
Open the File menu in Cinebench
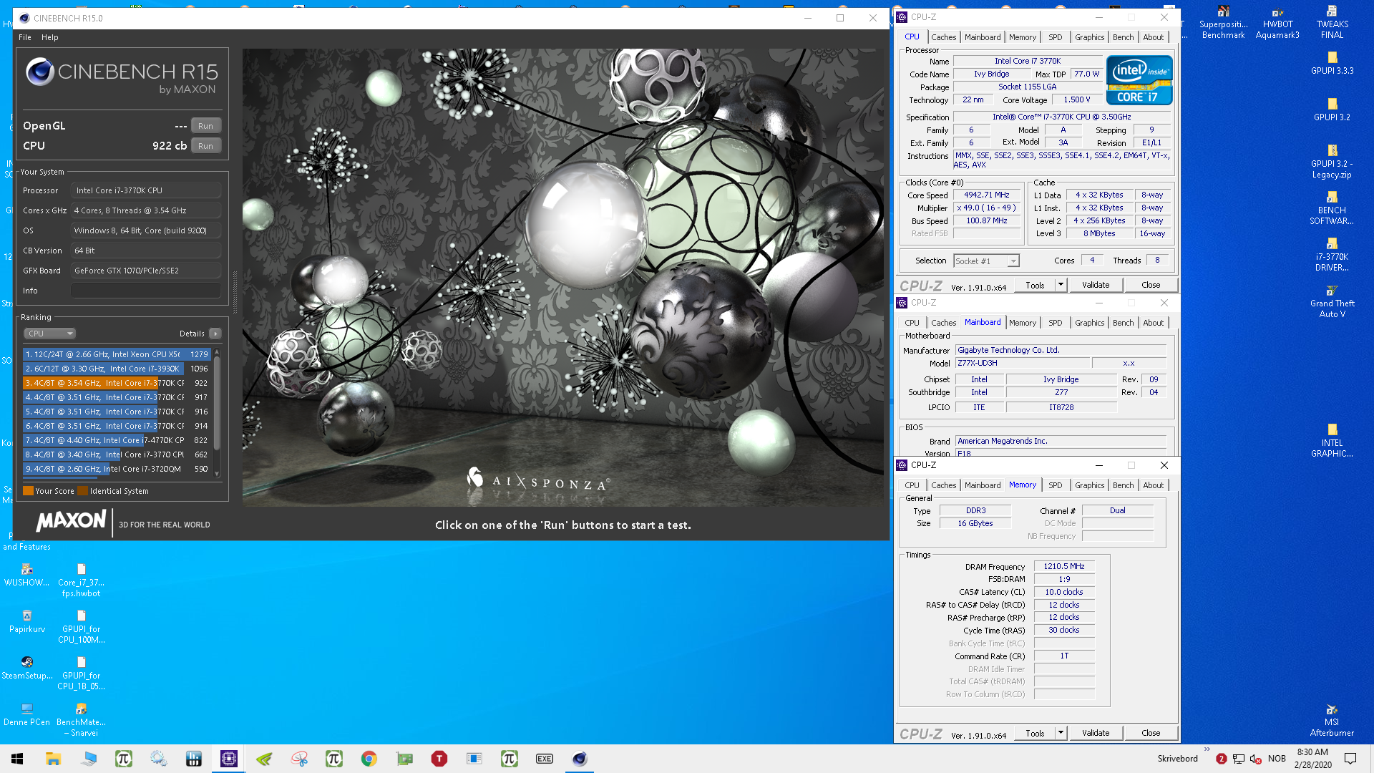click(x=25, y=37)
